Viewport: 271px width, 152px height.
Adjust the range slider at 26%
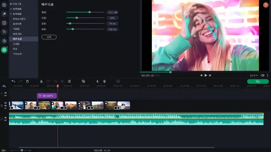click(77, 18)
